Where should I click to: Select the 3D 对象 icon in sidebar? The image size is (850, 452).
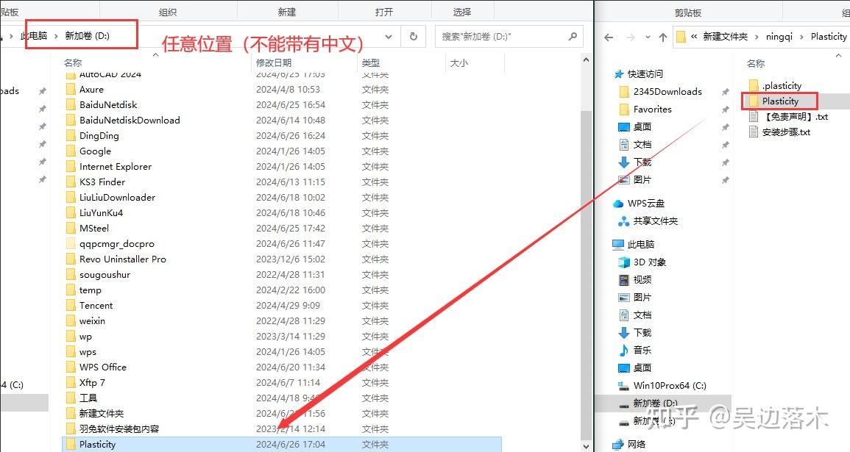click(x=624, y=262)
